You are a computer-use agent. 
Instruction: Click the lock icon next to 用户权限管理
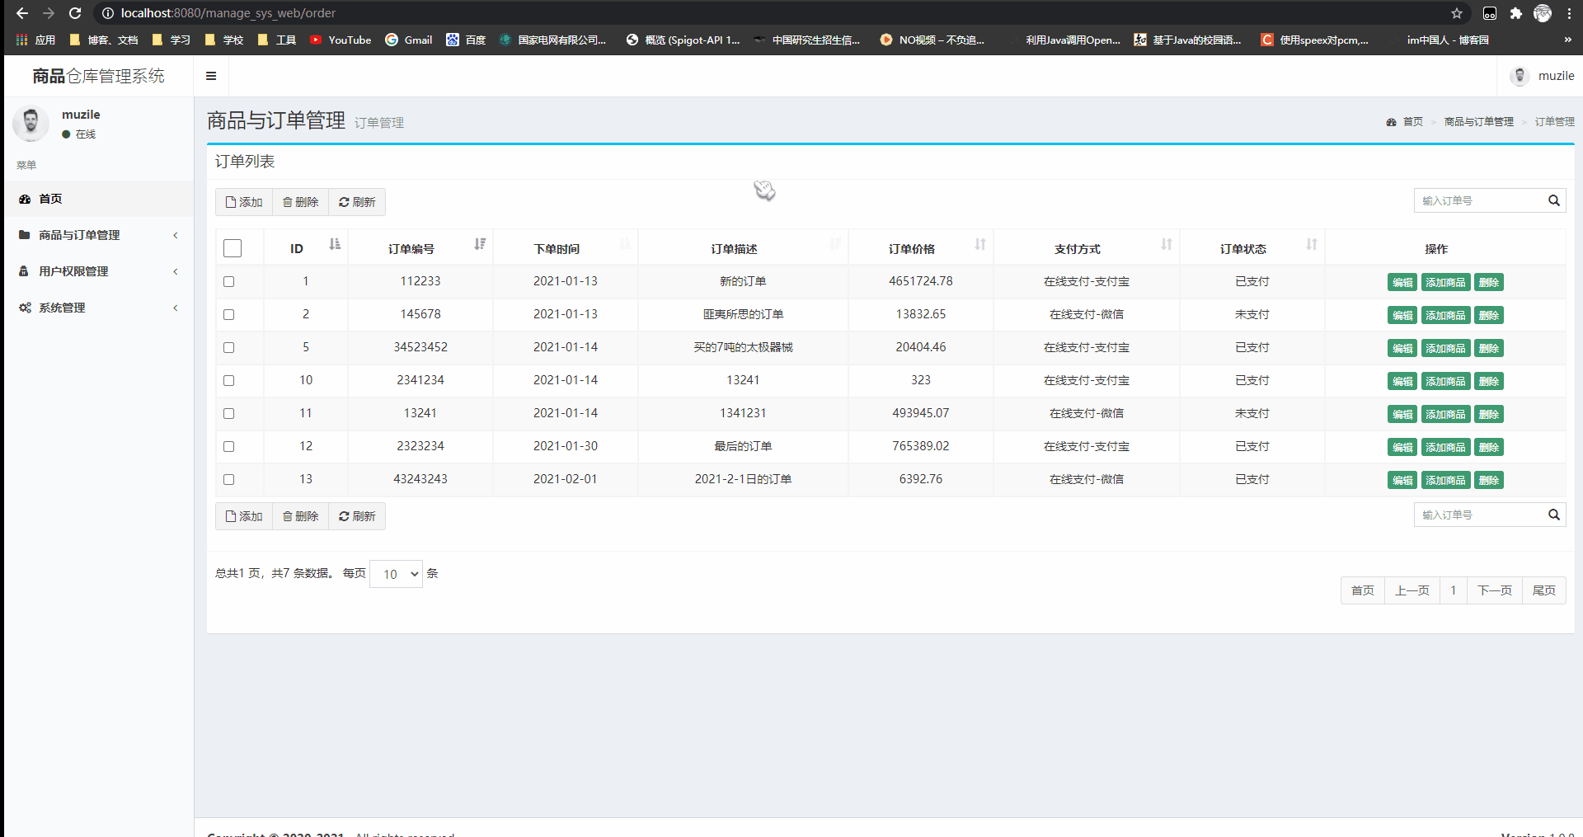pyautogui.click(x=25, y=271)
